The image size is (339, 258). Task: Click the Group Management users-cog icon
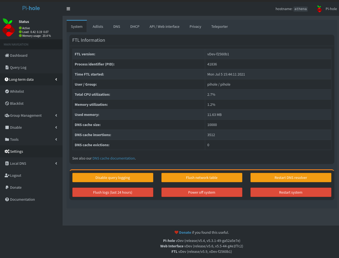(x=7, y=115)
